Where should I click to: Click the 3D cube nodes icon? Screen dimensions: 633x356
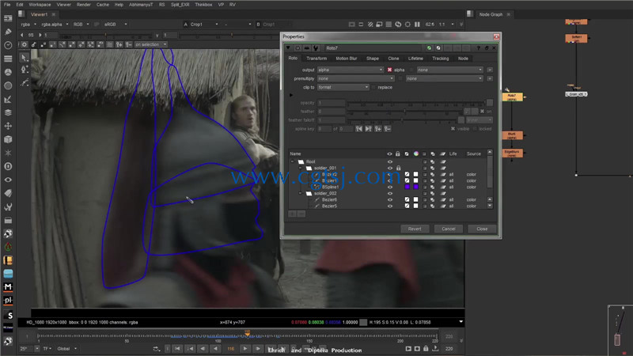click(8, 139)
